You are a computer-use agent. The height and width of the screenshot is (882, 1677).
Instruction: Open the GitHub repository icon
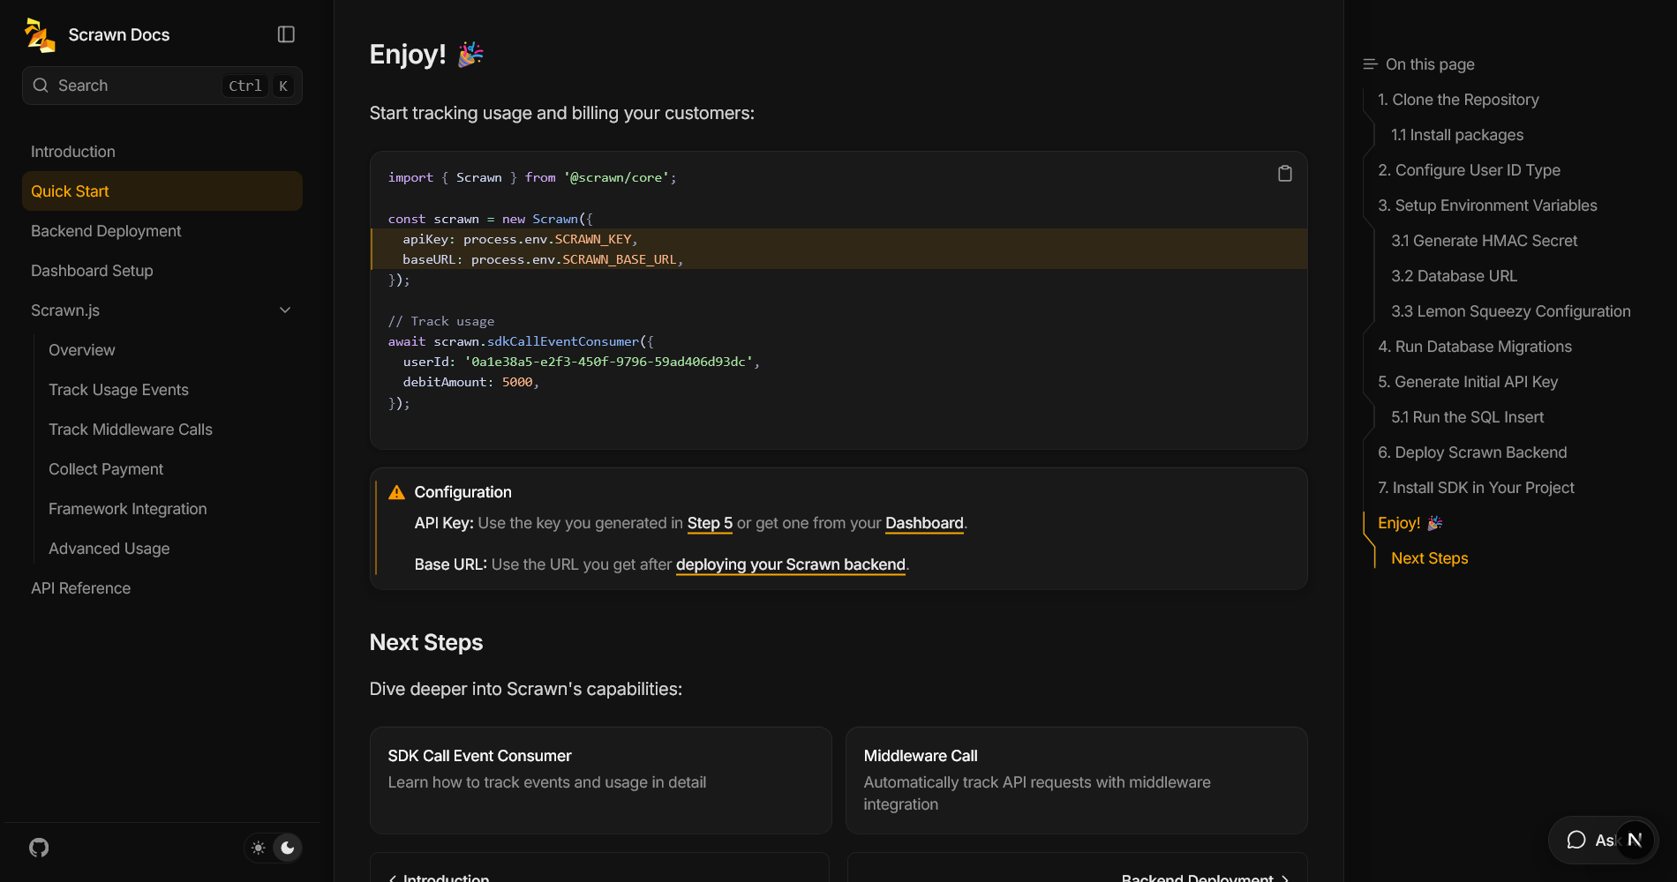coord(39,848)
